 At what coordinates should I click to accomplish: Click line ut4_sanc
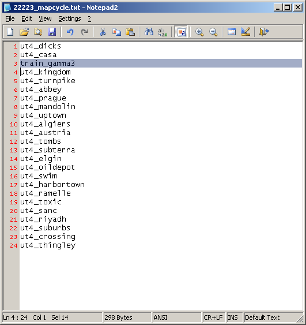38,211
